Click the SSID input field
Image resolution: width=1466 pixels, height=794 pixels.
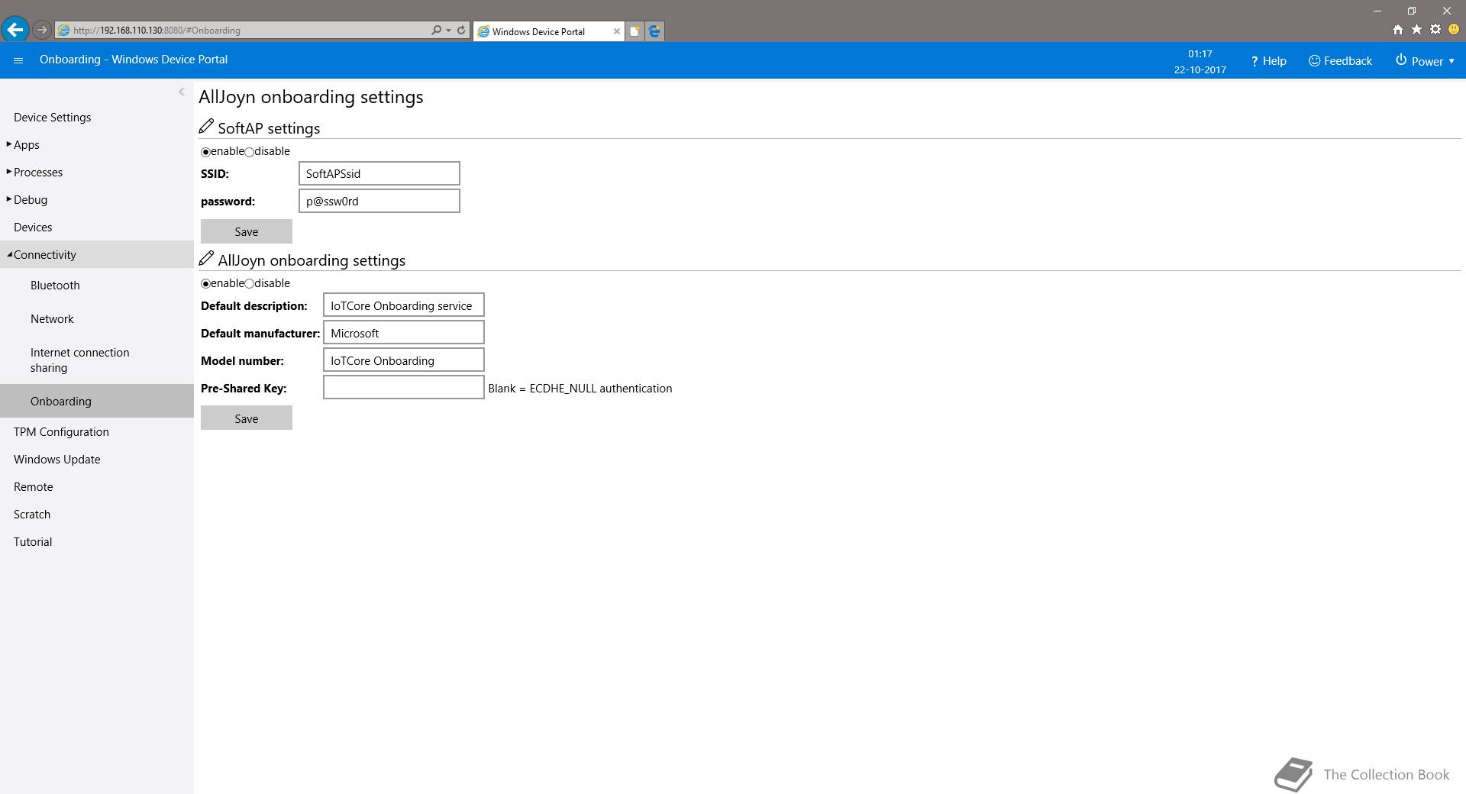pos(379,173)
